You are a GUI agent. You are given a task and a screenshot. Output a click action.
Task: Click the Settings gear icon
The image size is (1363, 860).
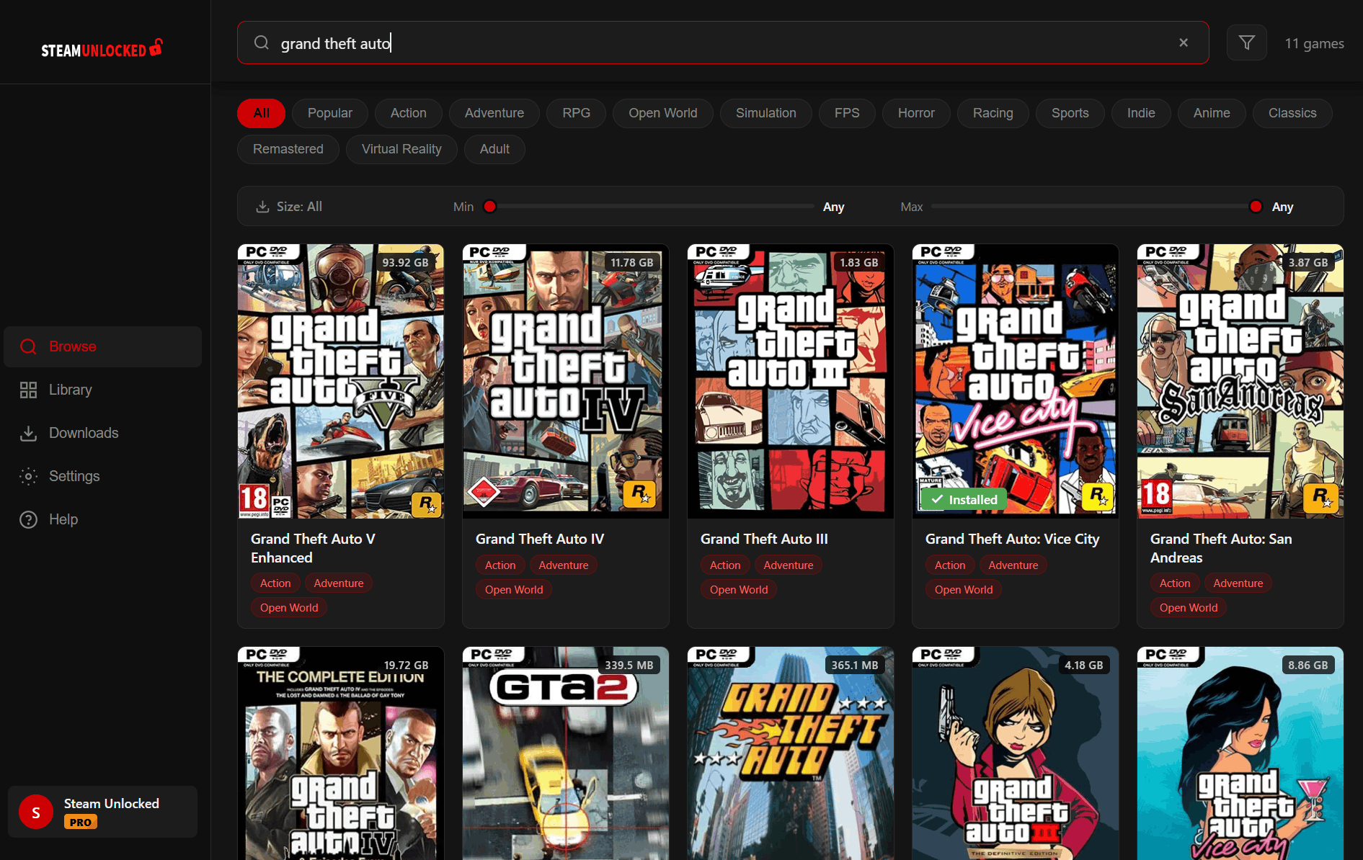click(x=28, y=476)
